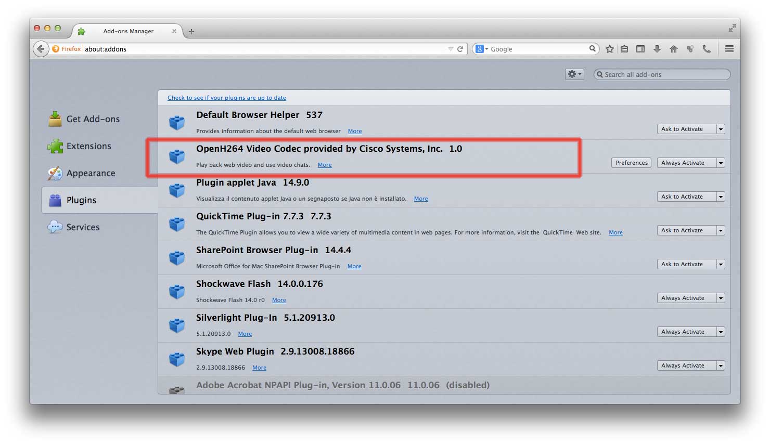Open More link for Plugin applet Java
770x445 pixels.
(x=421, y=199)
